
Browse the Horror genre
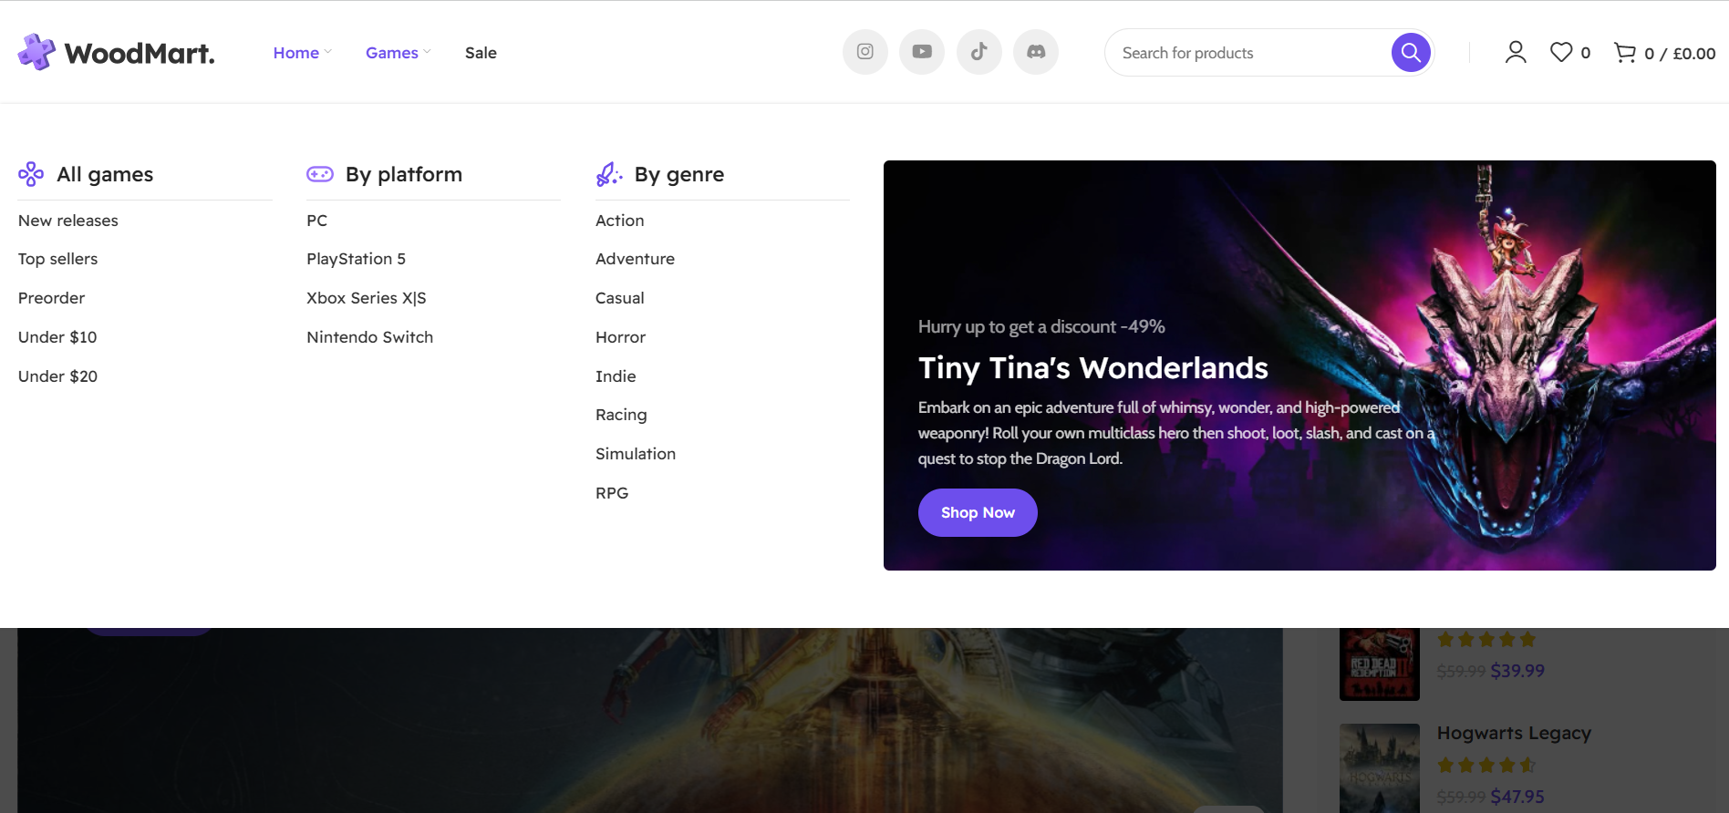620,337
